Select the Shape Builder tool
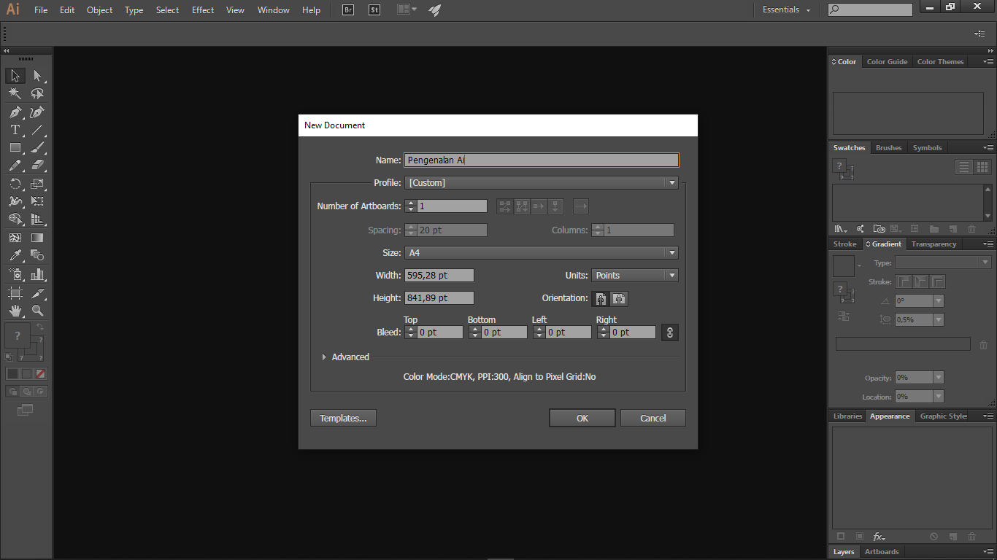The image size is (997, 560). (15, 219)
